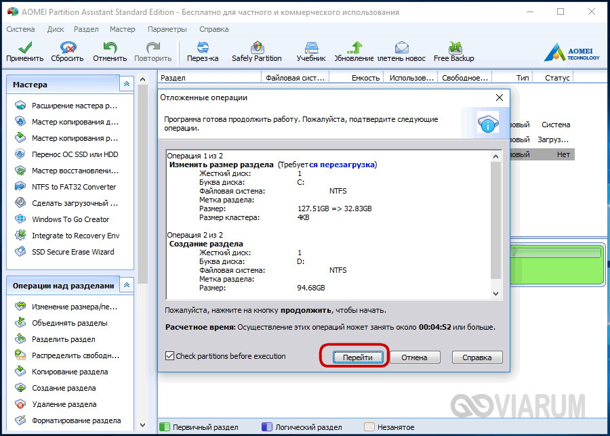The width and height of the screenshot is (610, 436).
Task: Click the Отмена button in dialog
Action: pos(413,357)
